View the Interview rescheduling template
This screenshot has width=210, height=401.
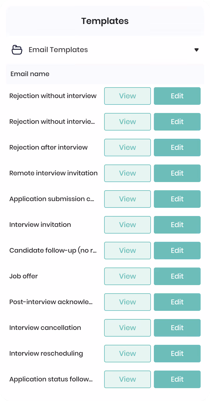pyautogui.click(x=128, y=354)
